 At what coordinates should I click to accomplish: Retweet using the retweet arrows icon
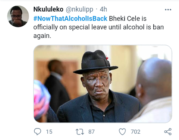(80, 132)
